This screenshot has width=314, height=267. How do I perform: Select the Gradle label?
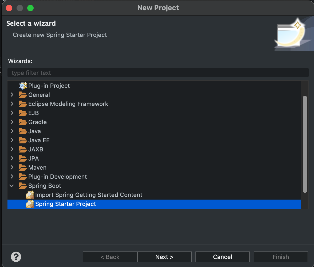(37, 122)
